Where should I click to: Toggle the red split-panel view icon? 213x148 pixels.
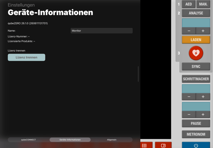(163, 145)
